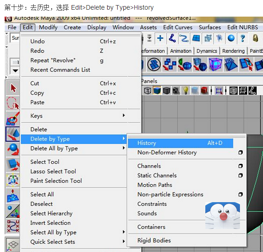Switch to the Animation shelf tab
The height and width of the screenshot is (252, 263).
click(181, 51)
